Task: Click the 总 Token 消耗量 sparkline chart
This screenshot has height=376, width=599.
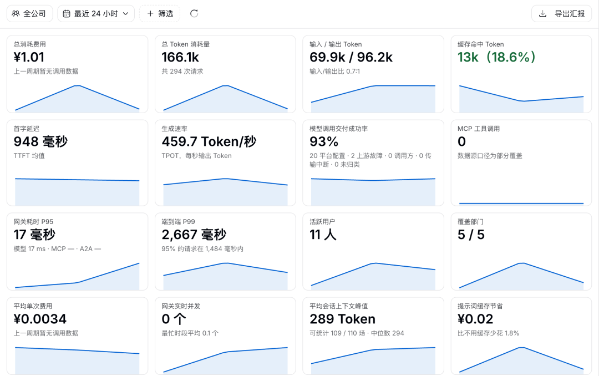Action: click(x=225, y=99)
